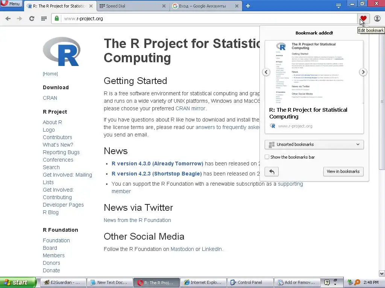This screenshot has width=385, height=288.
Task: Open the Opera Menu button
Action: pyautogui.click(x=11, y=4)
